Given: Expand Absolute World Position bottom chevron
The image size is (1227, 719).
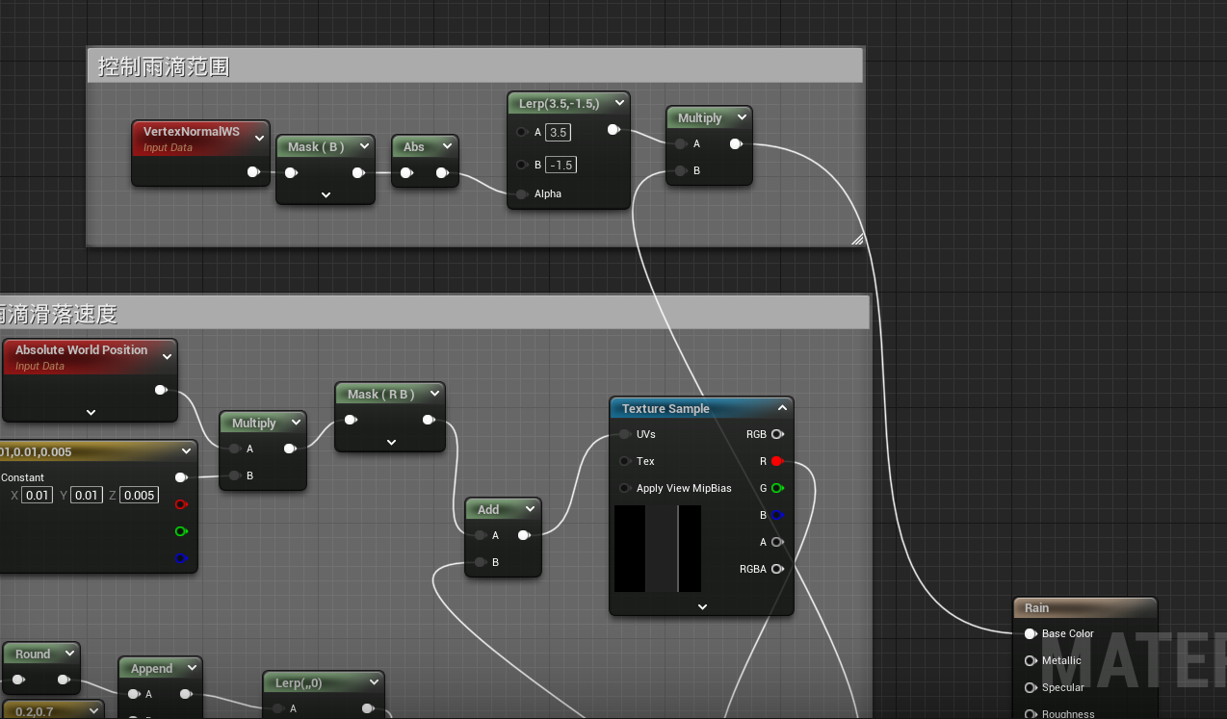Looking at the screenshot, I should coord(91,412).
